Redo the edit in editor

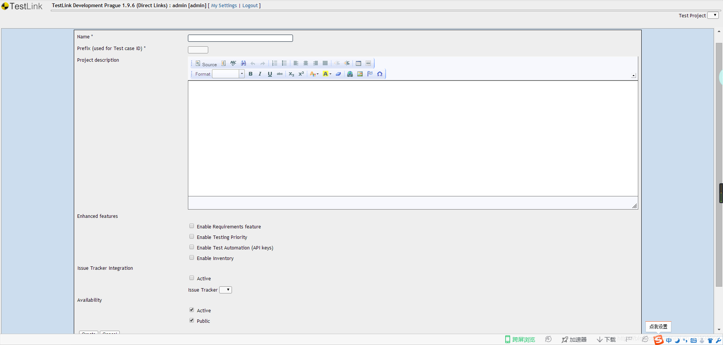pos(263,63)
